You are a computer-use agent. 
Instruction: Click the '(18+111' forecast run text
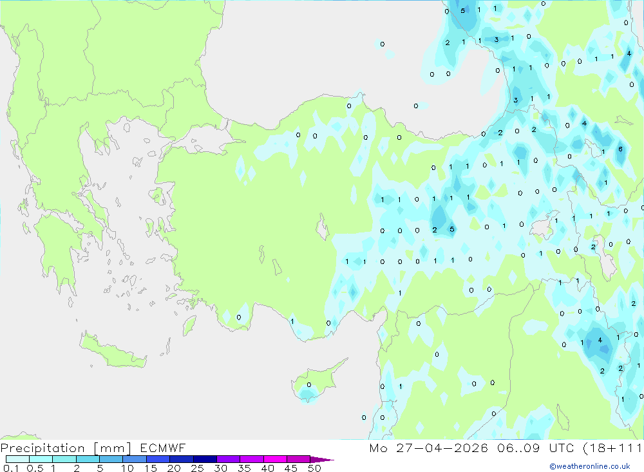612,448
